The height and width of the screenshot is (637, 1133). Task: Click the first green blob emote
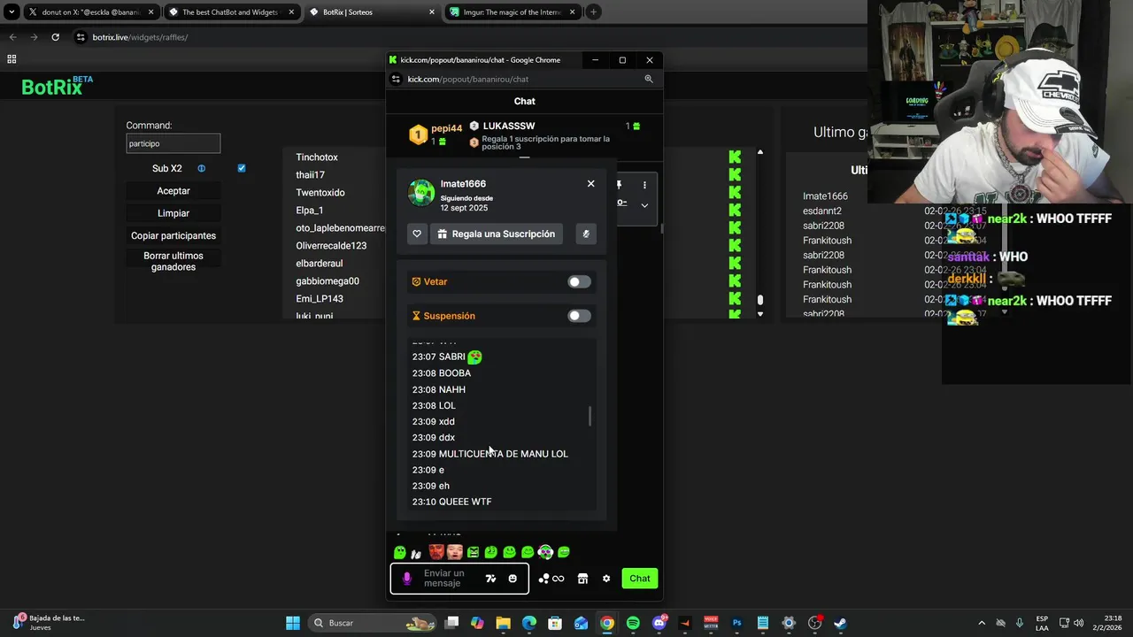tap(400, 552)
